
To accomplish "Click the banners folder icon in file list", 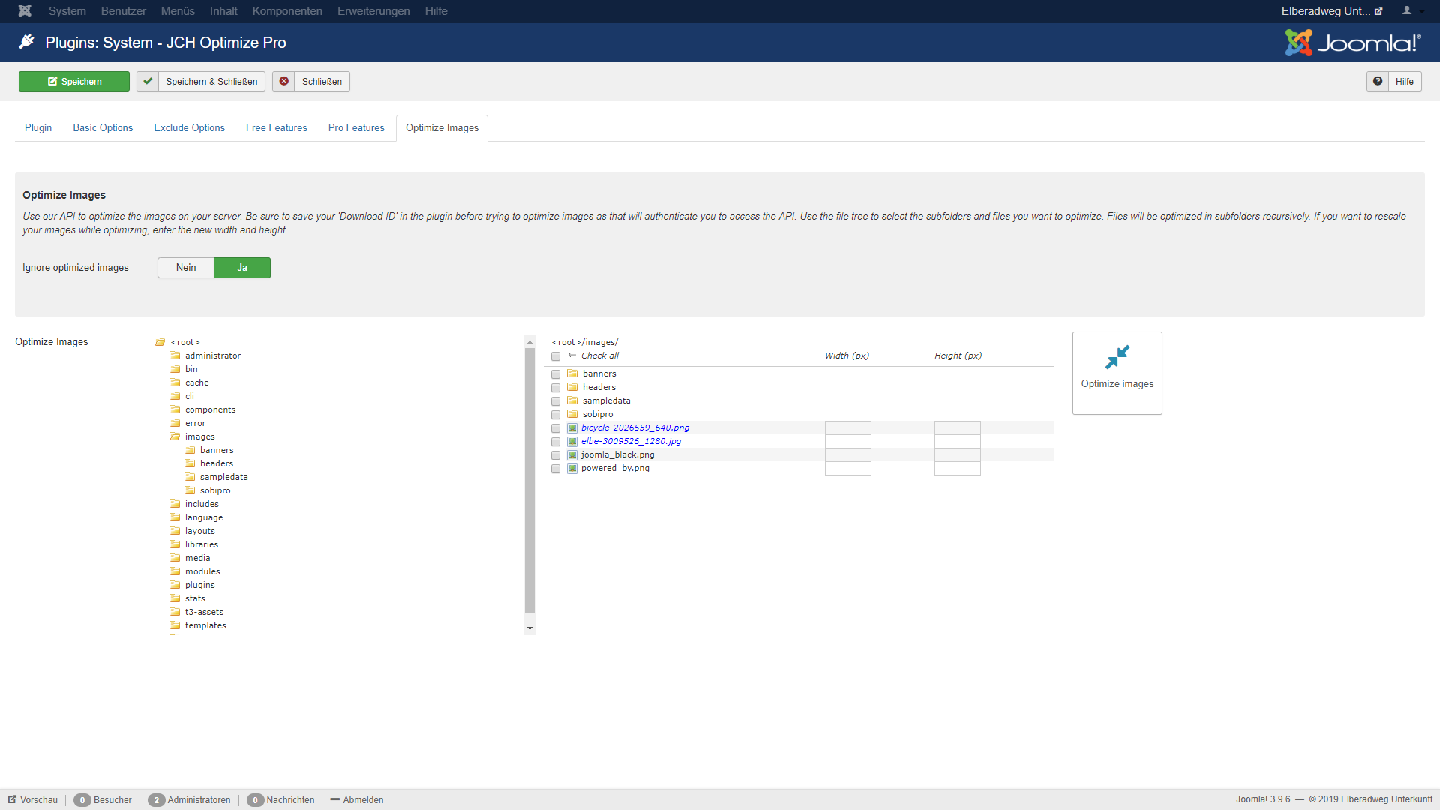I will click(x=572, y=373).
